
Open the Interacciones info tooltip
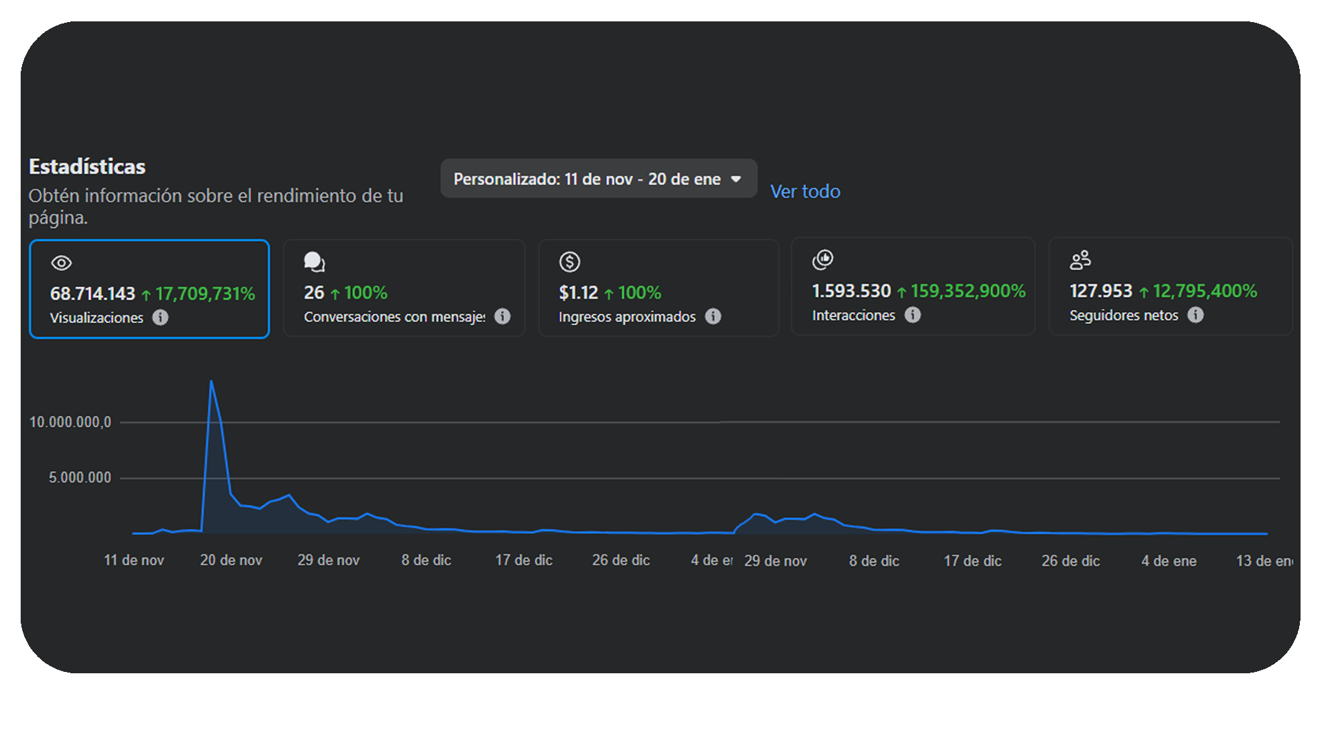pos(914,315)
